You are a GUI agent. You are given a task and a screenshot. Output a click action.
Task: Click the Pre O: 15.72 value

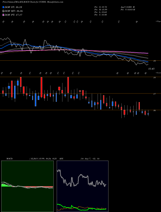coord(101,7)
